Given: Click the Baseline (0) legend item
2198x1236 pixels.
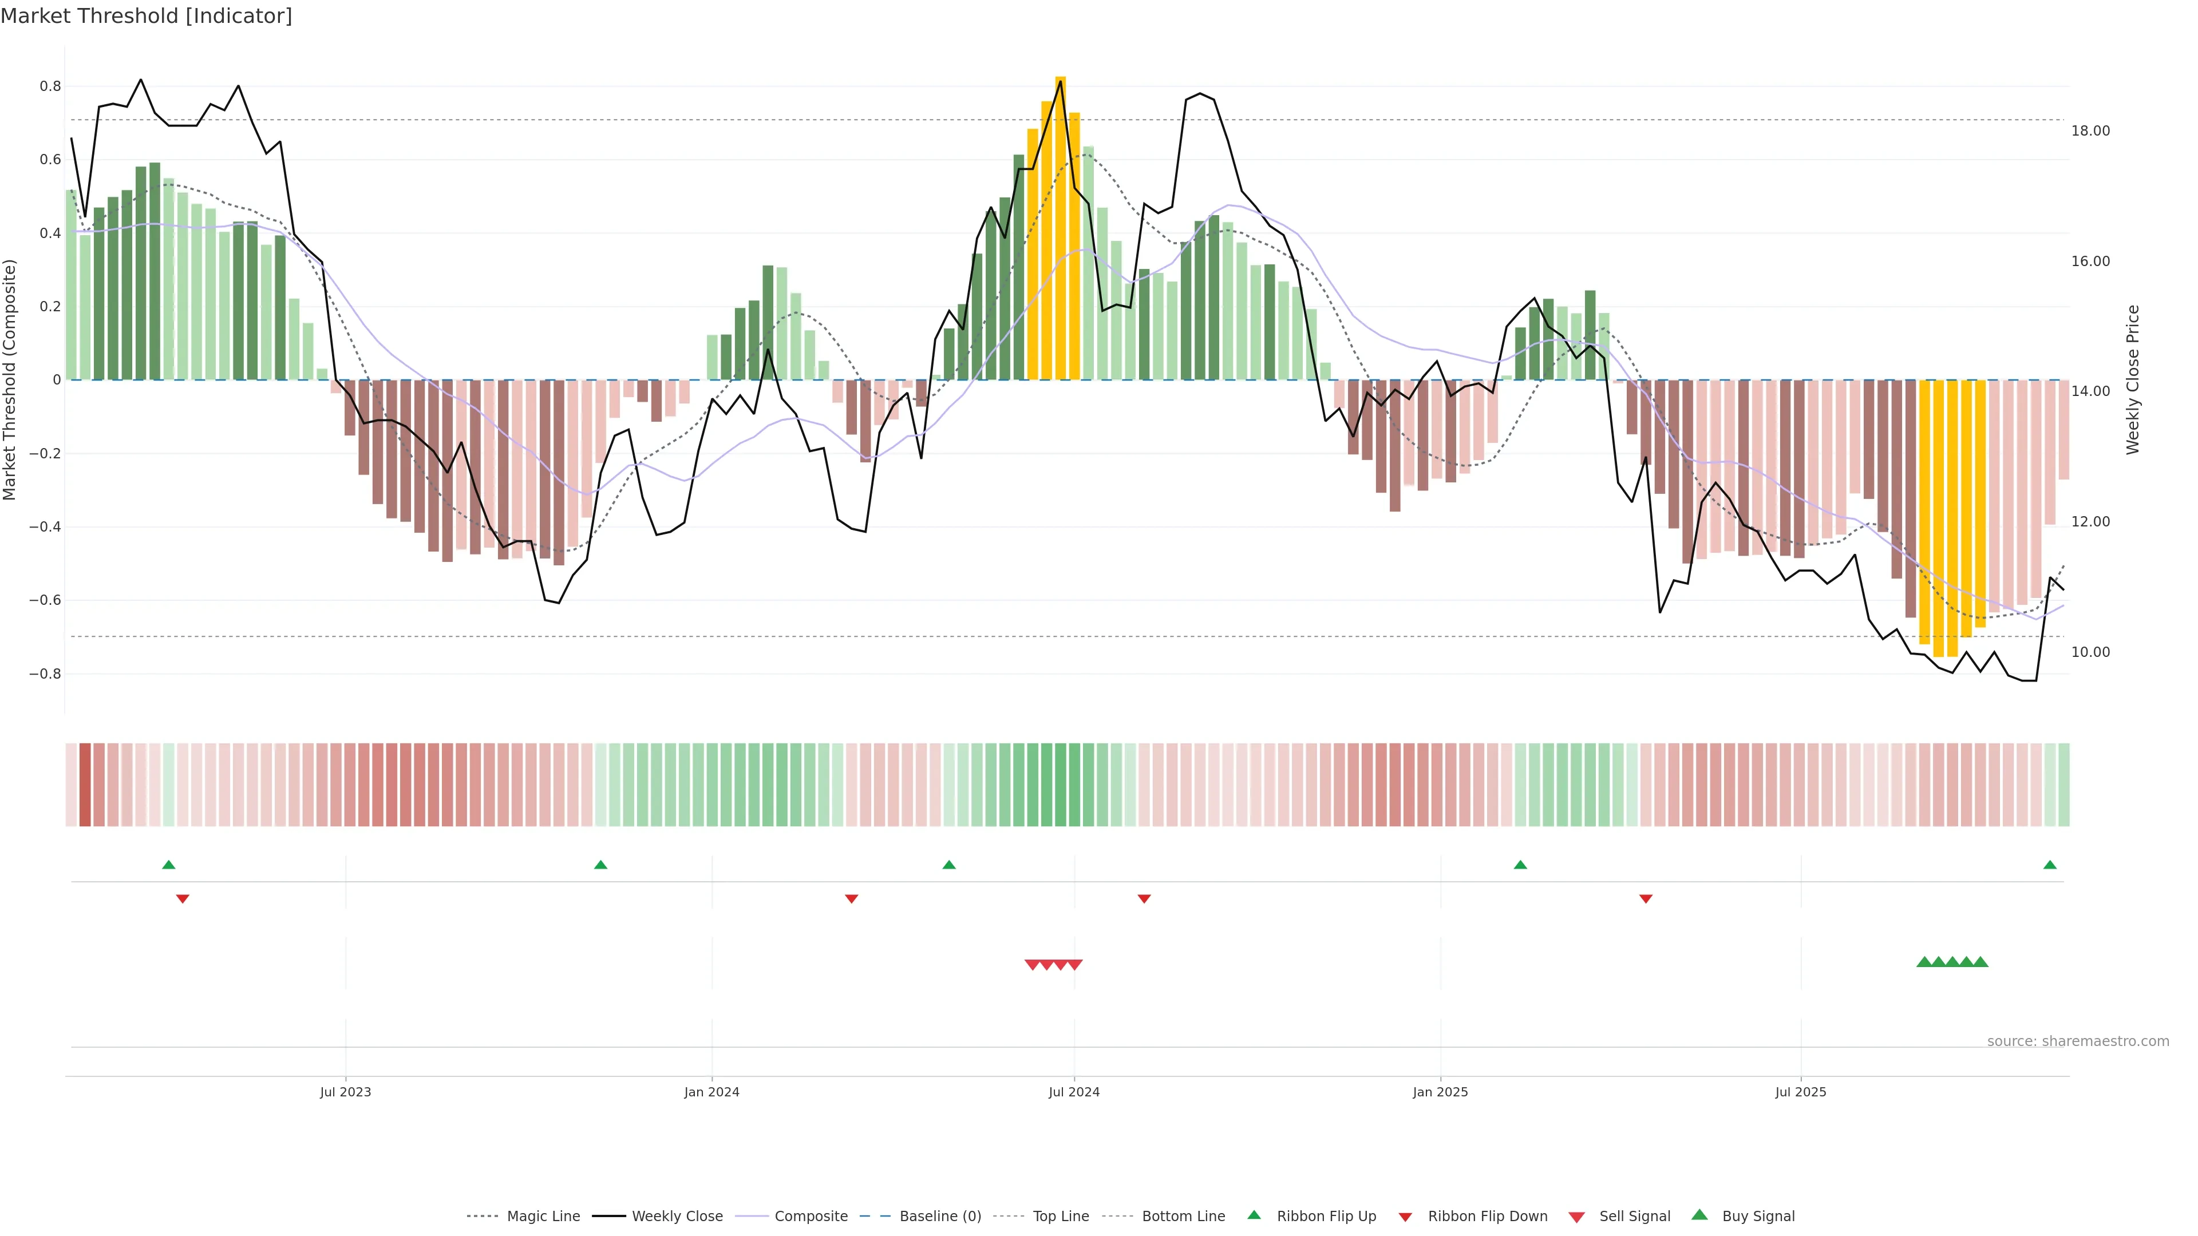Looking at the screenshot, I should pyautogui.click(x=940, y=1217).
